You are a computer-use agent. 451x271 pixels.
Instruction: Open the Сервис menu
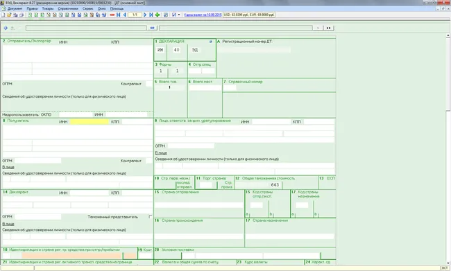pos(87,8)
